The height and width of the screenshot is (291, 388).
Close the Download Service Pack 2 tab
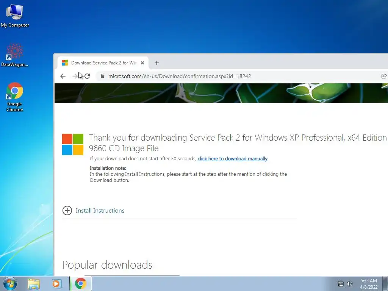142,63
